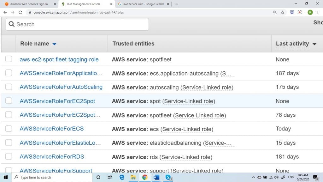
Task: Close the Google Search tab
Action: (x=168, y=4)
